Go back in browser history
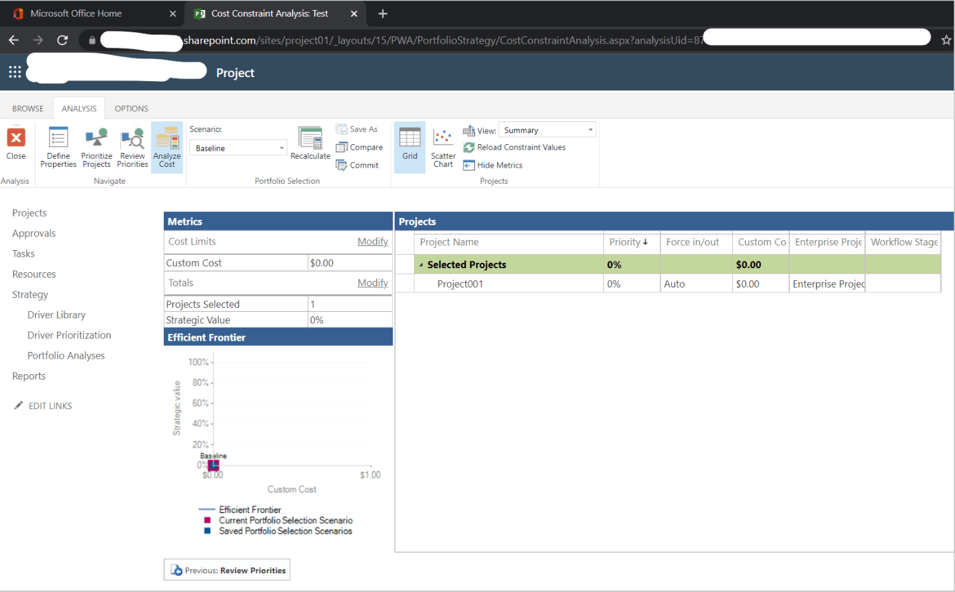Screen dimensions: 955x592 pos(13,40)
